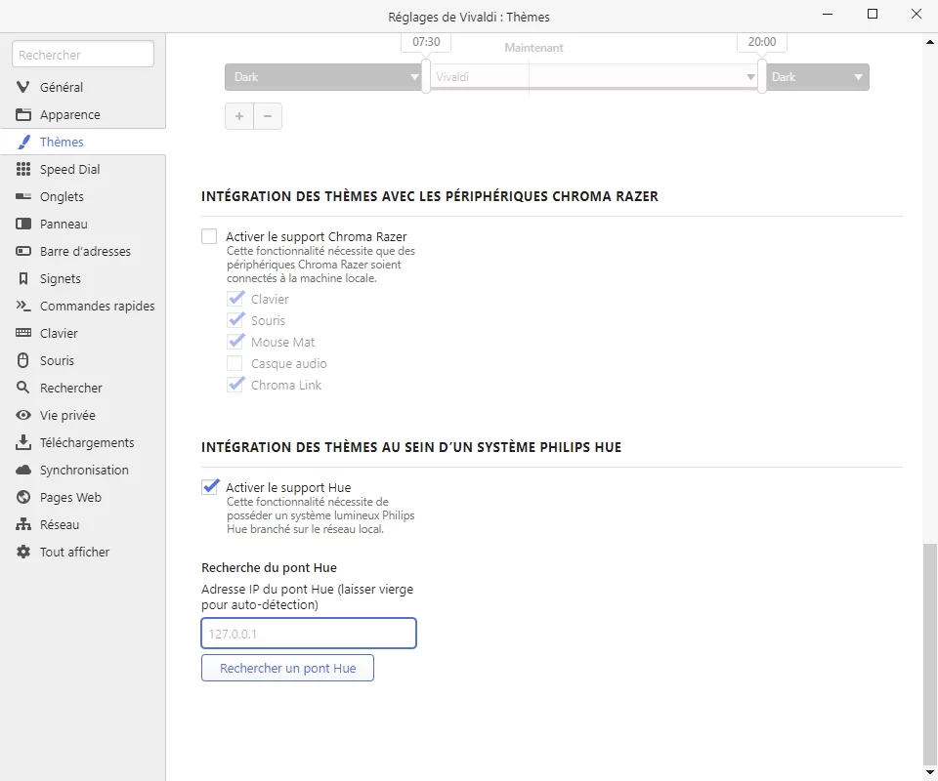
Task: Click the Hue bridge IP address field
Action: 309,634
